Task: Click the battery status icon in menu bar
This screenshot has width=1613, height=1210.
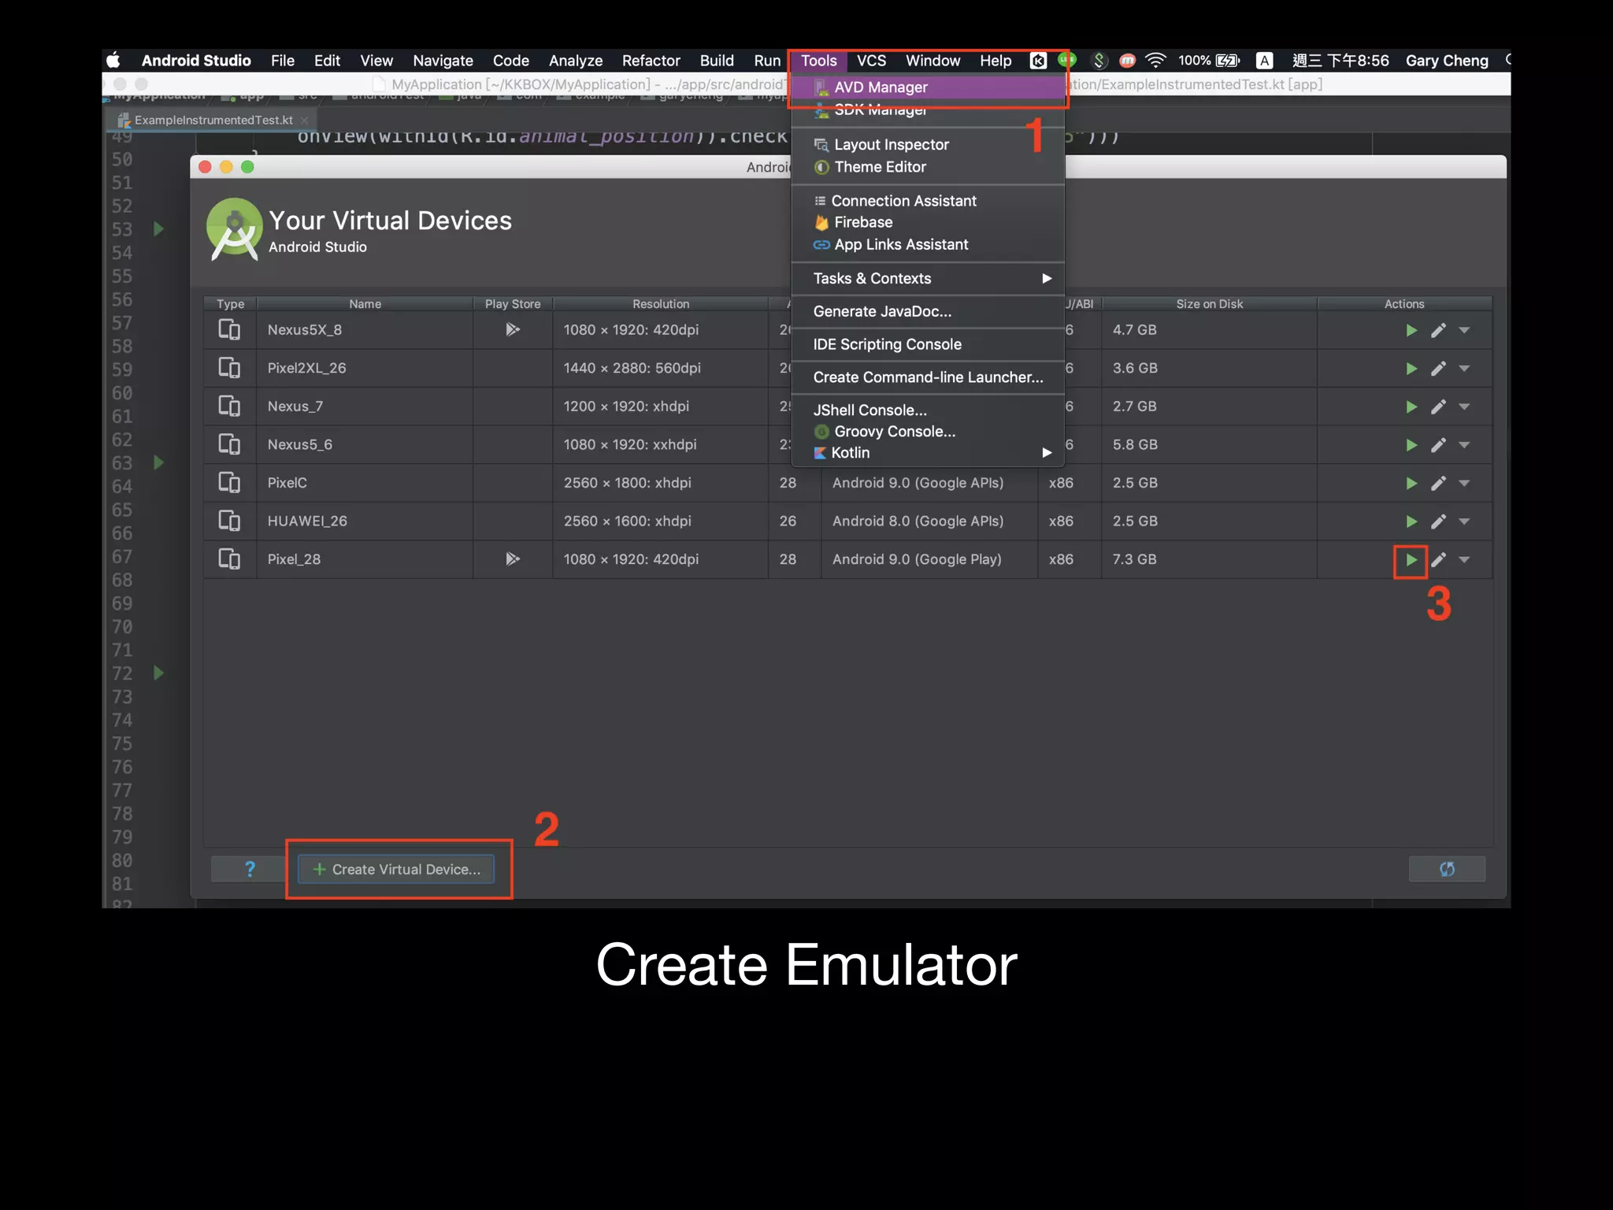Action: point(1227,61)
